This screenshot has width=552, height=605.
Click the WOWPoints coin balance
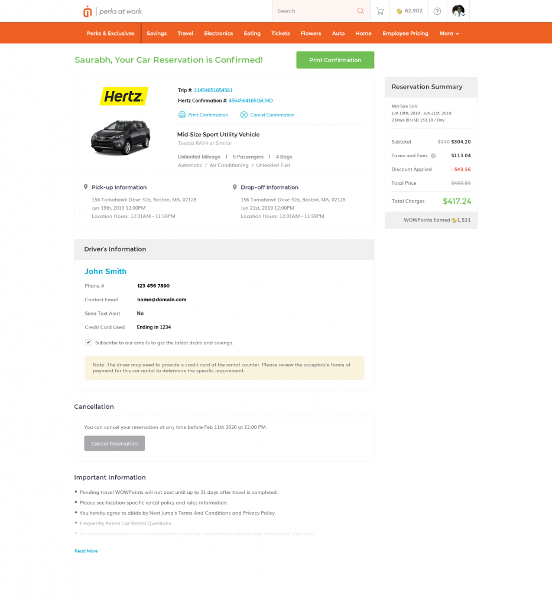point(409,11)
